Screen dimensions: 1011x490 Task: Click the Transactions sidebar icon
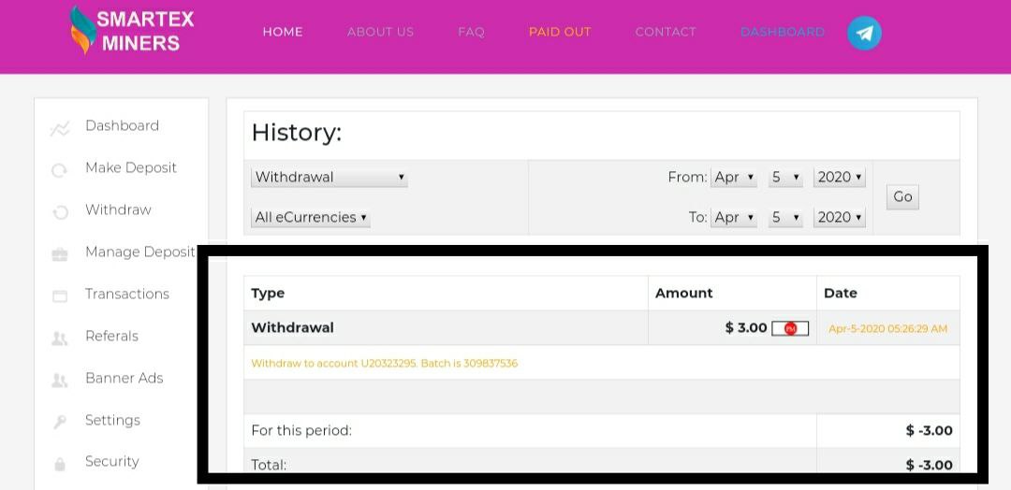[60, 295]
